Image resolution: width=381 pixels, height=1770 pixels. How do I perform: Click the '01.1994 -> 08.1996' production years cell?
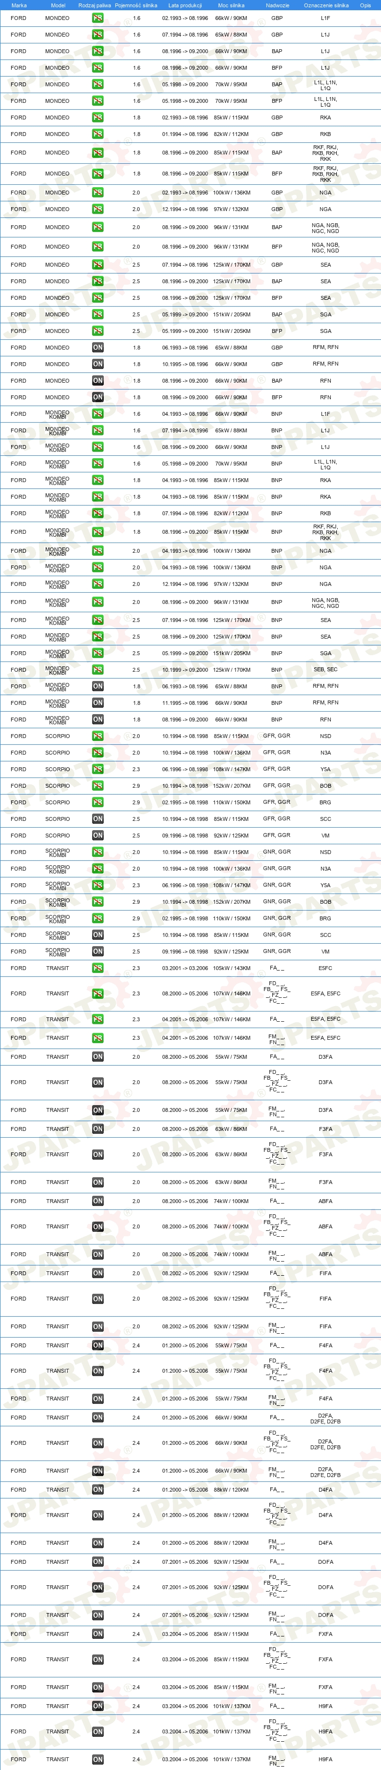185,134
